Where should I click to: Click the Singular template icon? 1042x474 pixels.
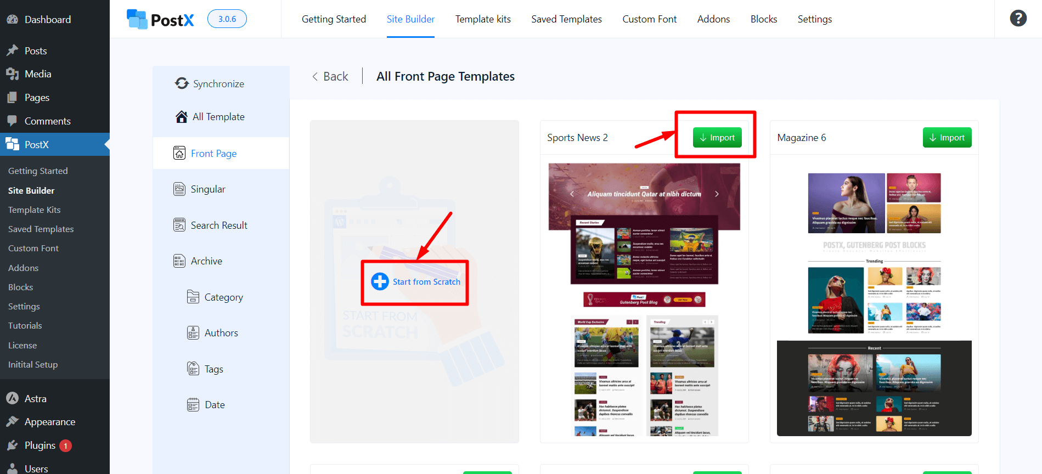(179, 189)
